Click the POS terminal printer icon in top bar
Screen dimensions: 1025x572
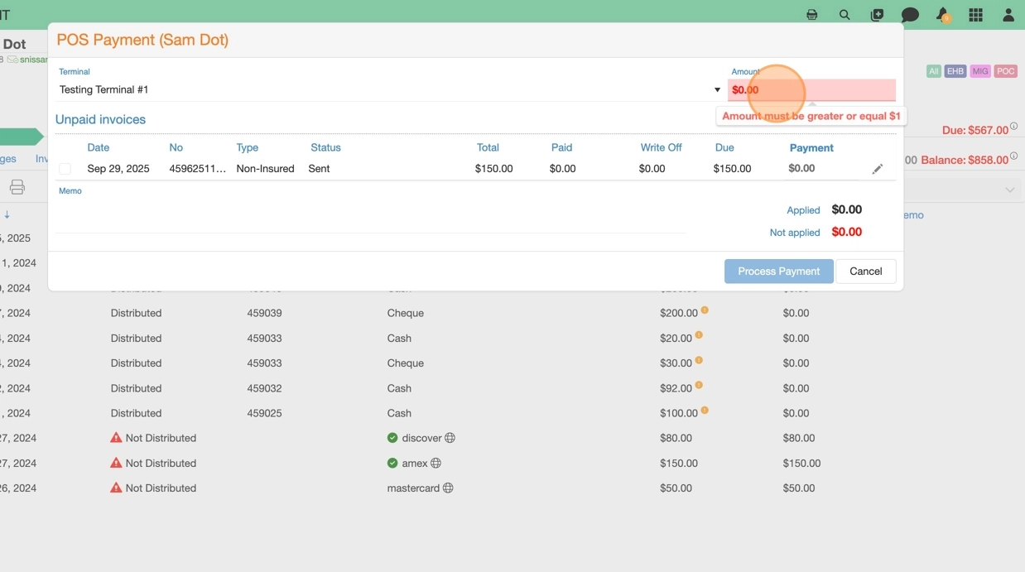pos(811,15)
